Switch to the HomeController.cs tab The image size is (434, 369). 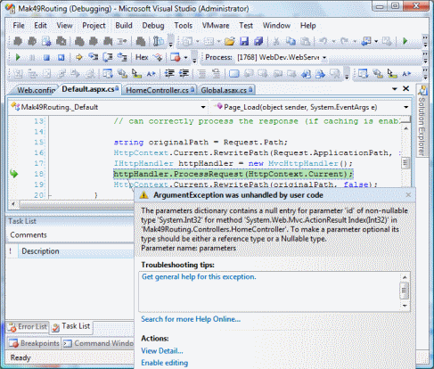point(160,90)
